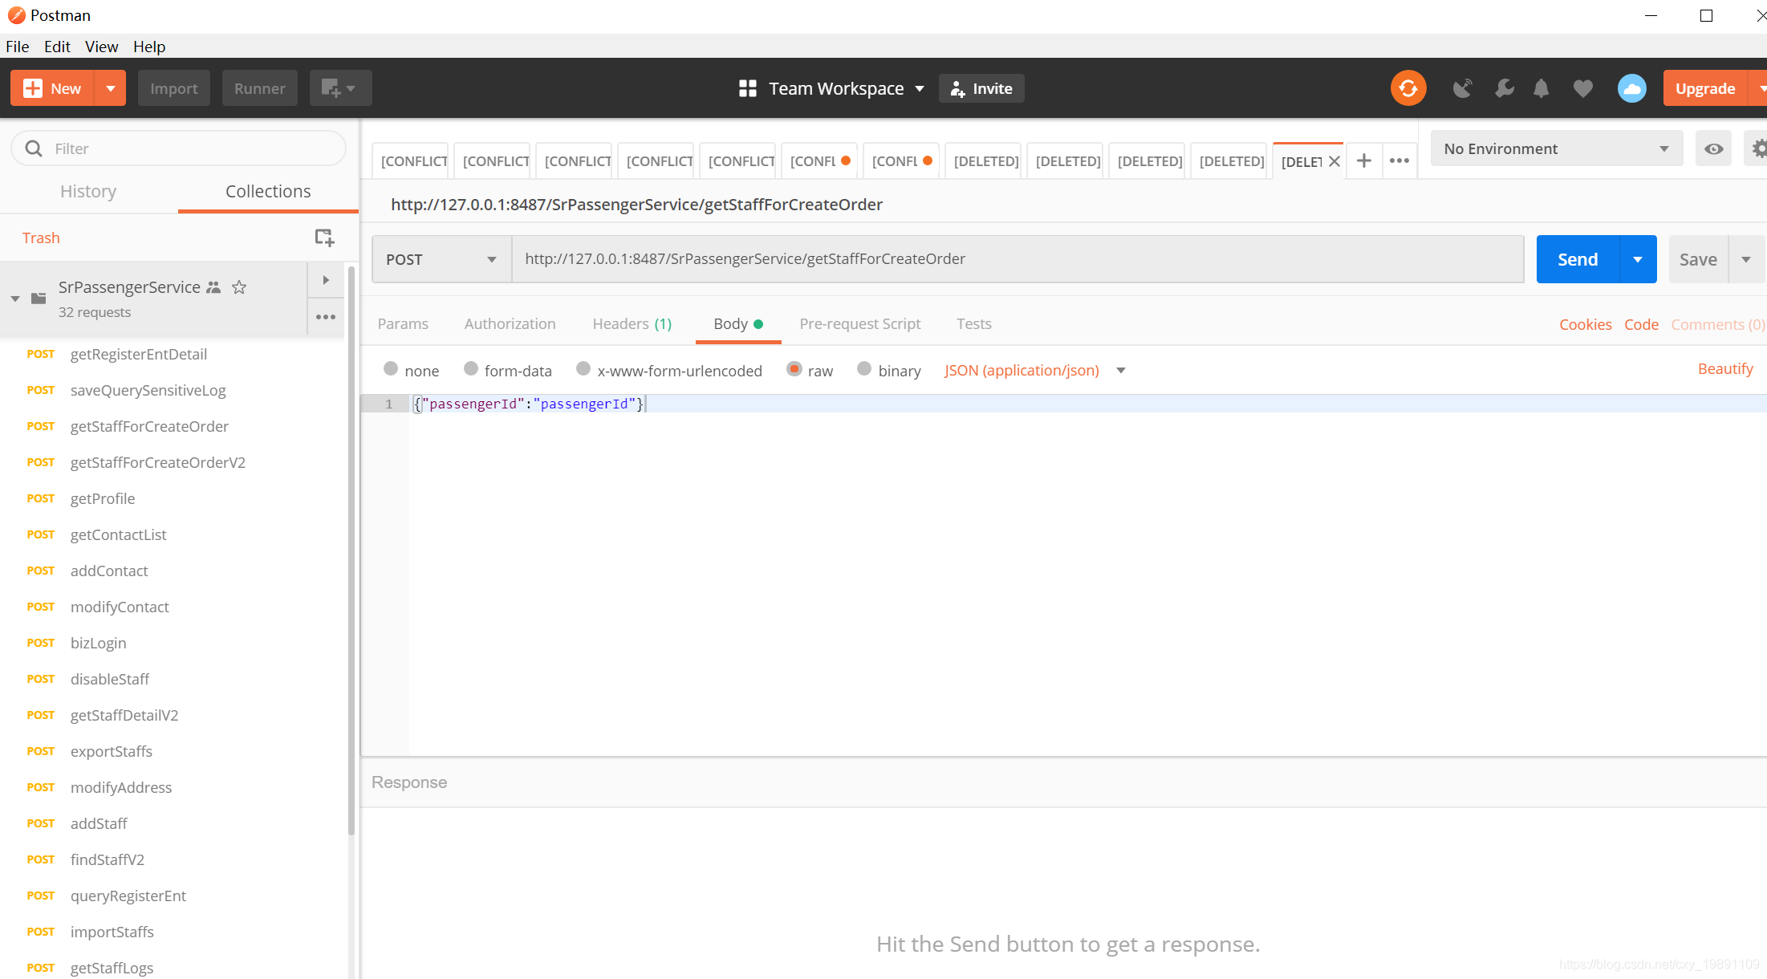Click the Beautify button for JSON body
The width and height of the screenshot is (1767, 979).
point(1724,369)
